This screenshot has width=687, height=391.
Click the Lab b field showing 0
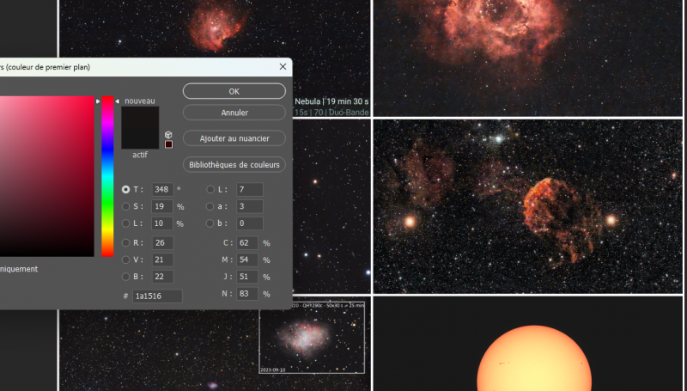click(x=250, y=223)
